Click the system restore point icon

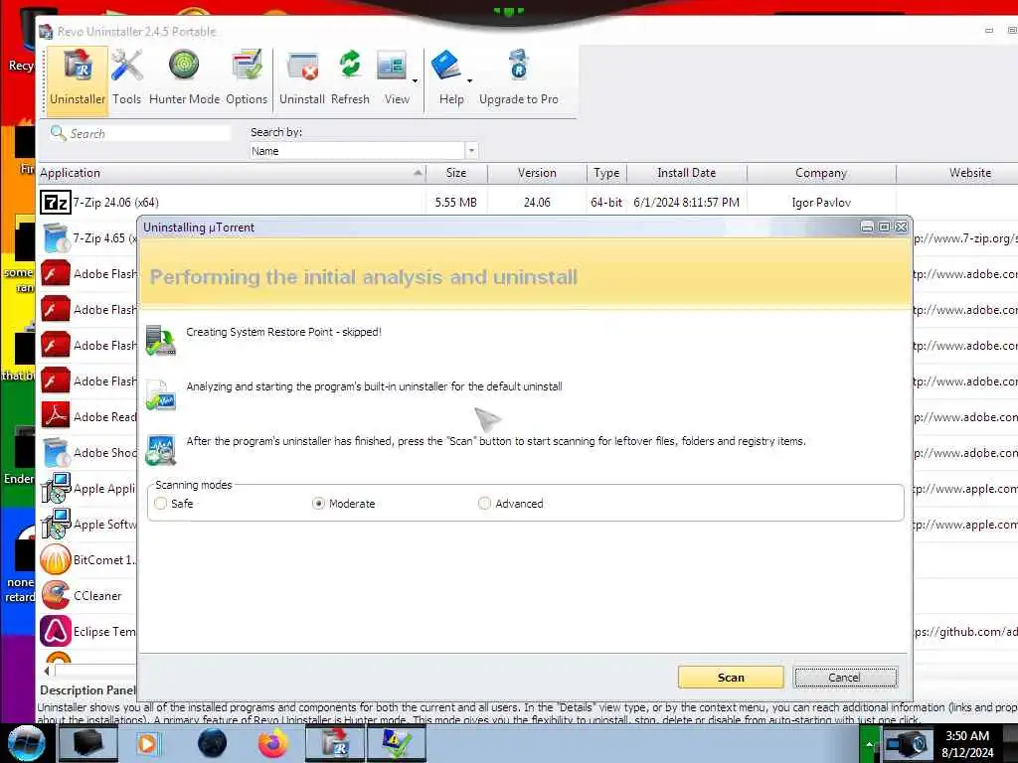click(x=160, y=340)
